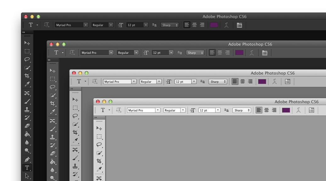This screenshot has width=326, height=181.
Task: Expand toolbox double-arrow in lightest front window
Action: coord(96,117)
